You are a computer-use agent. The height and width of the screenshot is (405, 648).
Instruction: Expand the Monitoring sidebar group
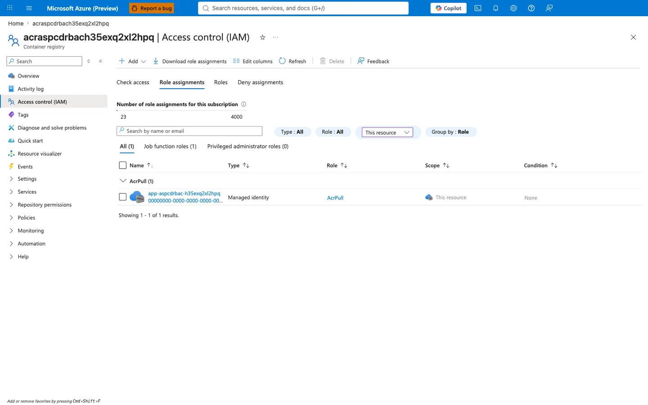(54, 231)
